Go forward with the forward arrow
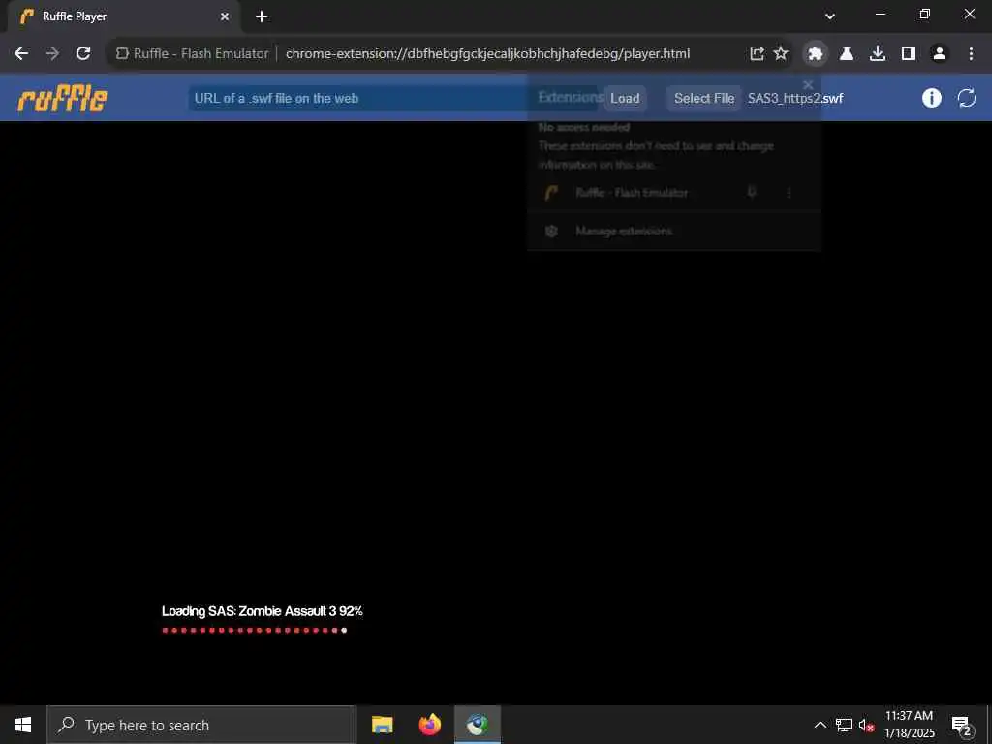Viewport: 992px width, 744px height. 52,54
